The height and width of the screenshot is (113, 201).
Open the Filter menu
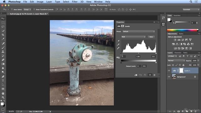75,2
